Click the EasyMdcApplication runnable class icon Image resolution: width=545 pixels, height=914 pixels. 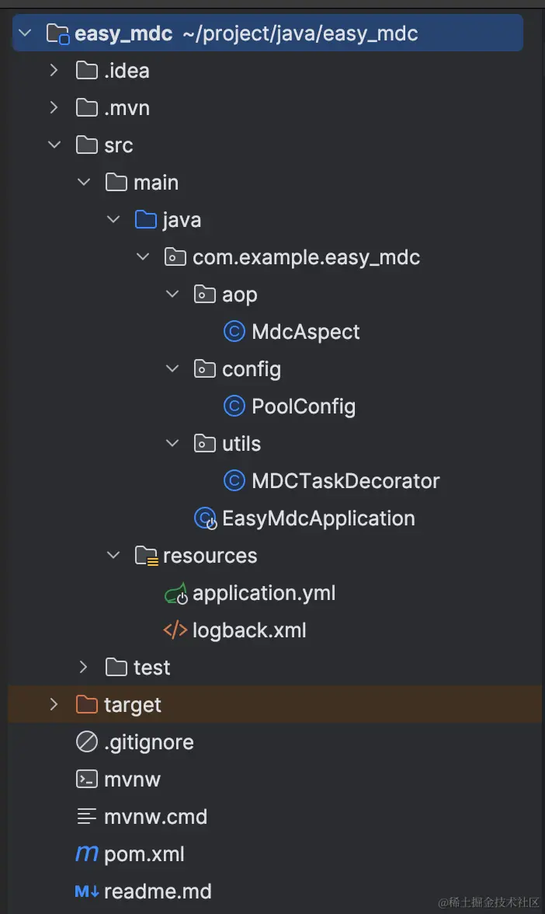coord(206,519)
